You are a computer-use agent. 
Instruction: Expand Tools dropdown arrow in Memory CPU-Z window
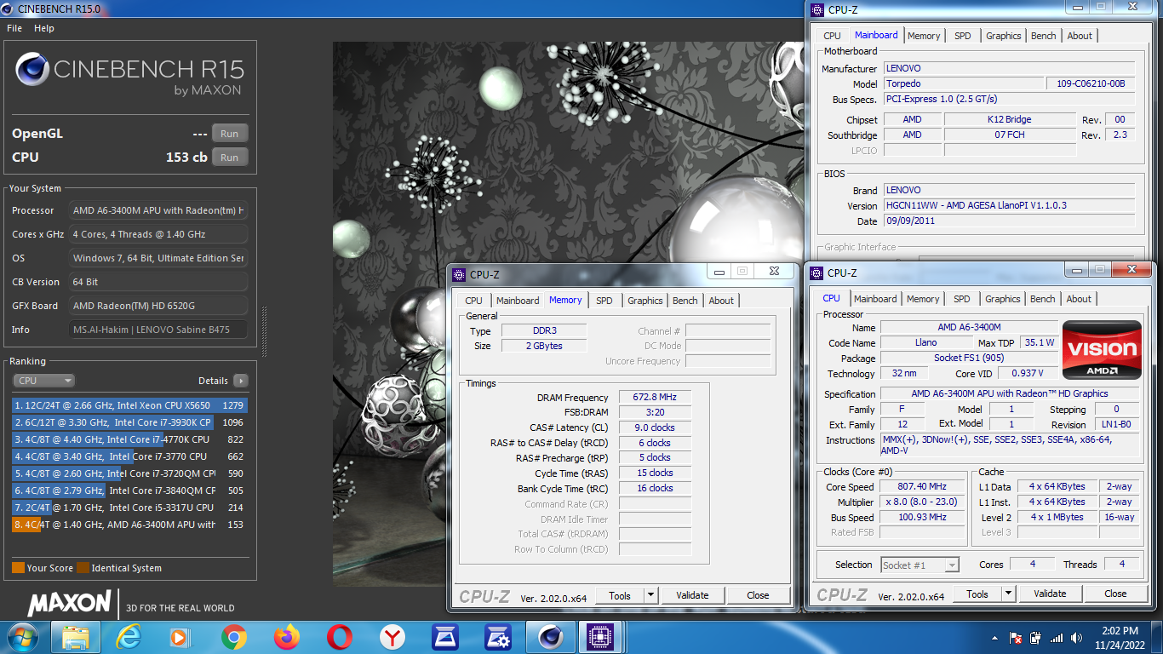650,595
